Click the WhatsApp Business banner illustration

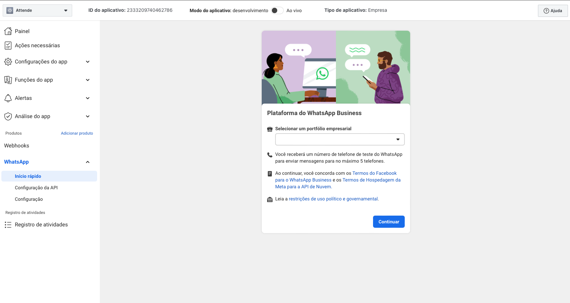tap(336, 67)
